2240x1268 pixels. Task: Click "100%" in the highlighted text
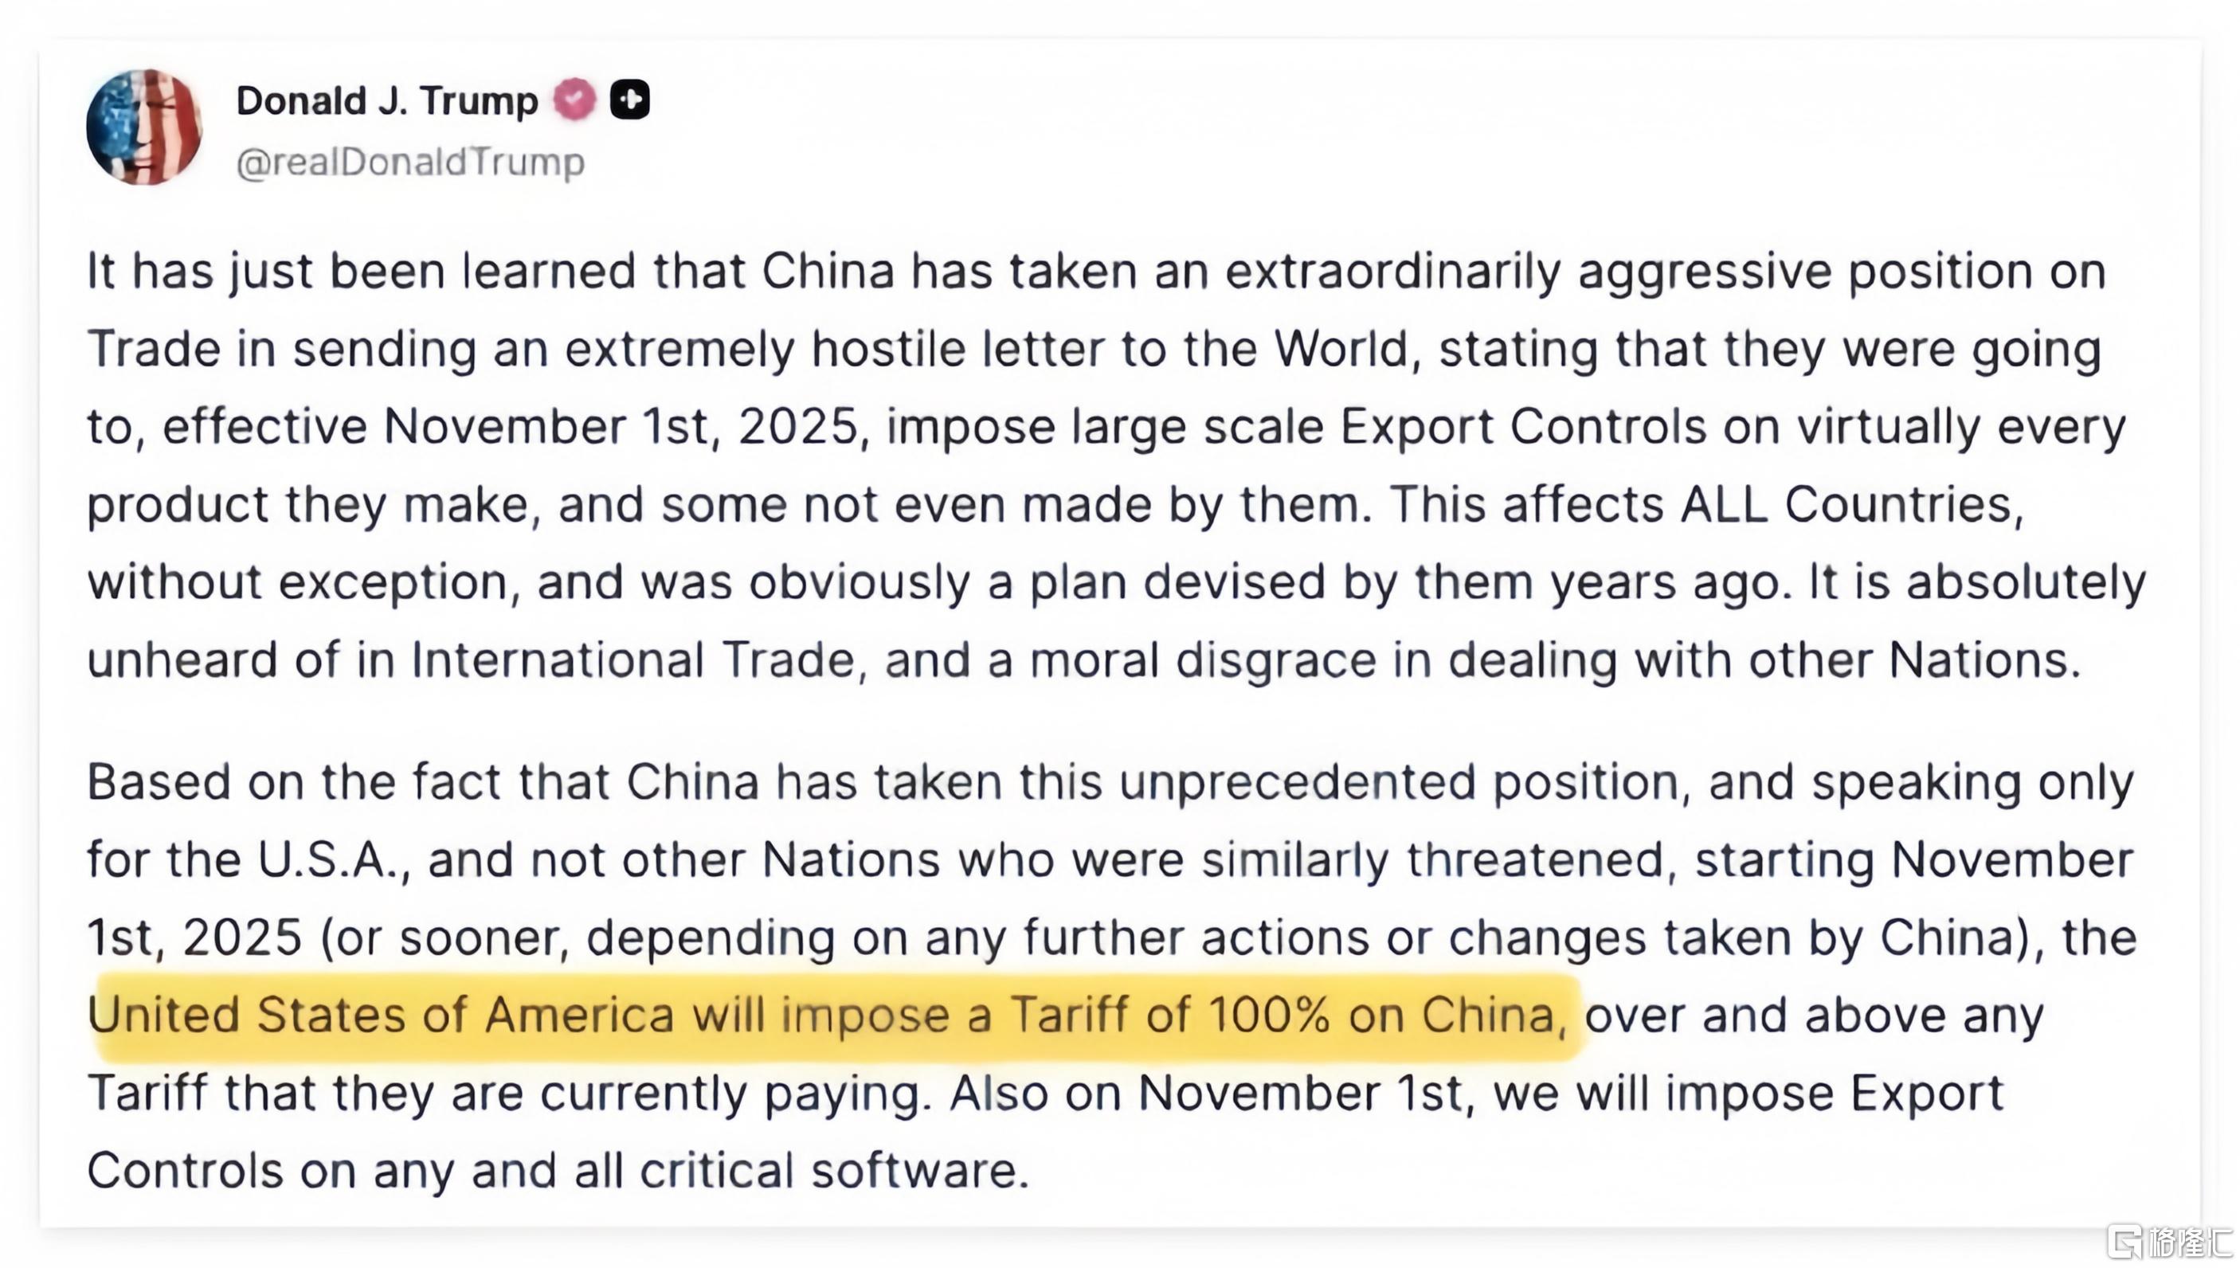tap(1268, 1016)
